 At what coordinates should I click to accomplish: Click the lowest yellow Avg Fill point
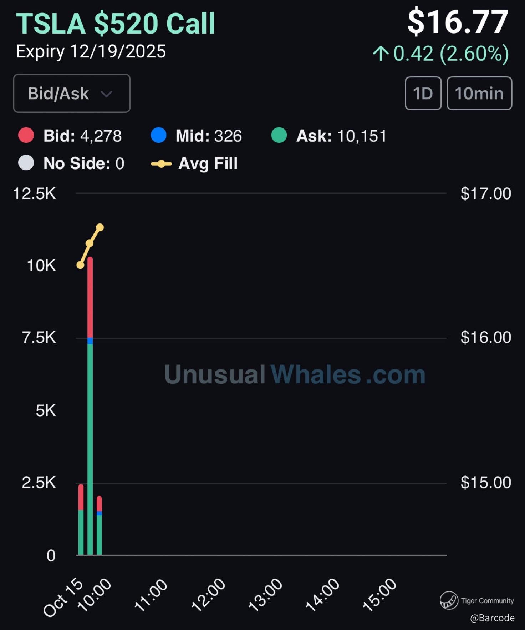click(81, 265)
